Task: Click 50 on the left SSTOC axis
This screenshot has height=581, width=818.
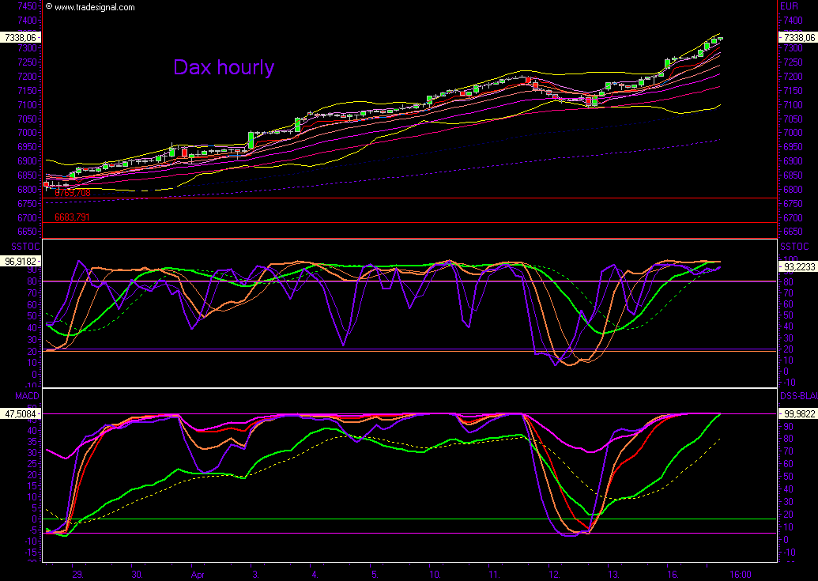Action: point(32,316)
